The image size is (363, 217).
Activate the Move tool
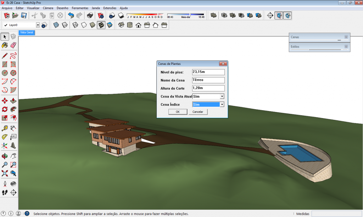[5, 101]
